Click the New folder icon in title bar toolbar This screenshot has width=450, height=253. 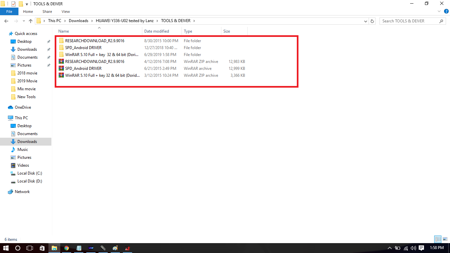pos(21,4)
